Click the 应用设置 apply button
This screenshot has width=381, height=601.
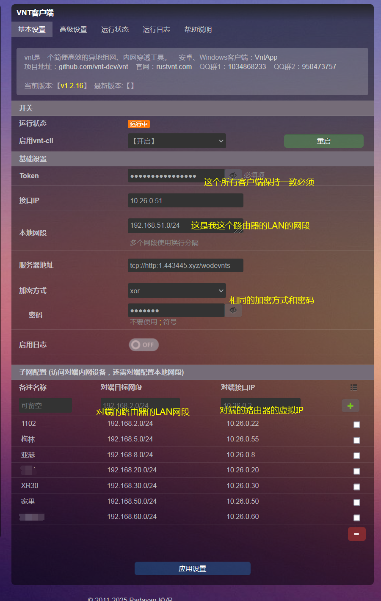coord(193,568)
